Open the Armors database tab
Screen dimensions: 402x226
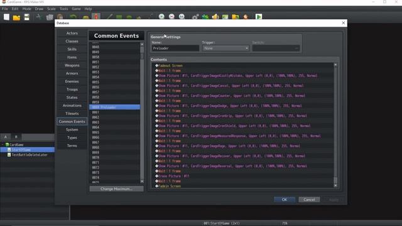(x=72, y=73)
